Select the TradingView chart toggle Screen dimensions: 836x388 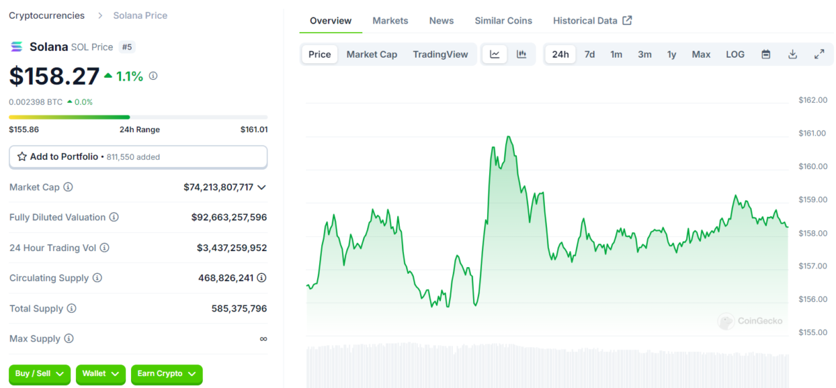coord(440,54)
